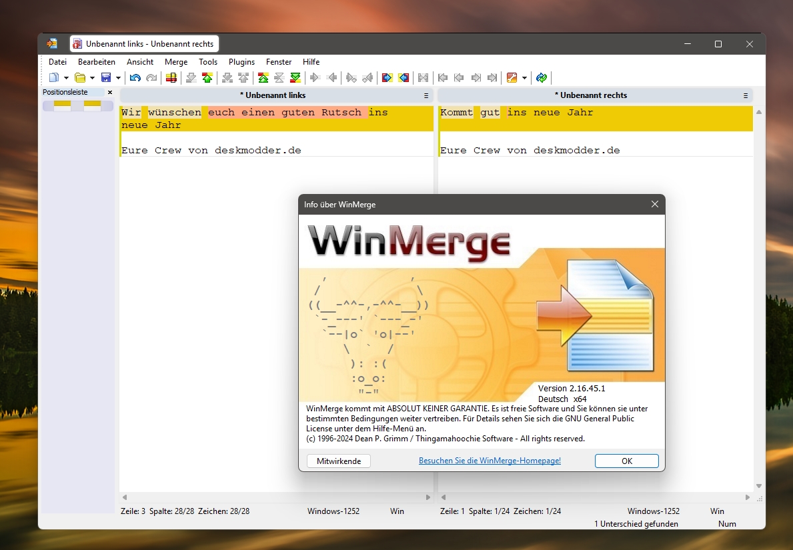Click the Current difference toolbar icon
This screenshot has height=550, width=793.
[x=279, y=77]
